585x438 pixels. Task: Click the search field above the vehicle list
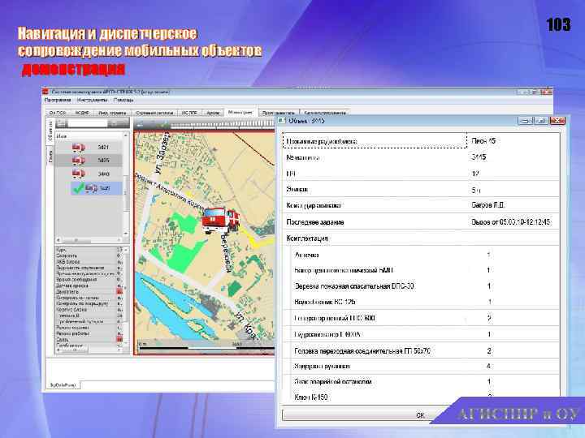click(87, 123)
